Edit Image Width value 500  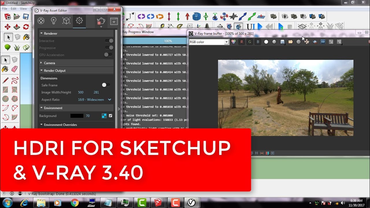pyautogui.click(x=81, y=92)
